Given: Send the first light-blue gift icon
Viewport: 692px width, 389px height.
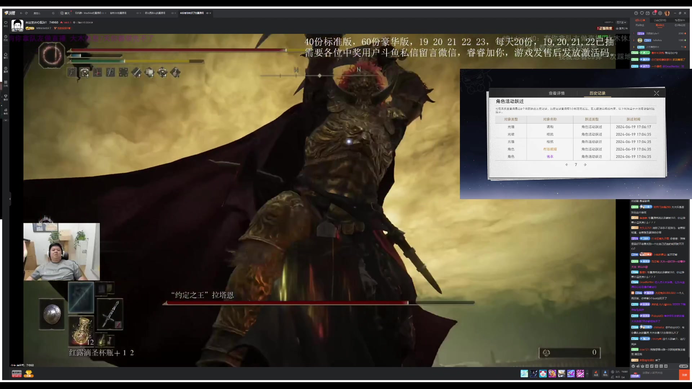Looking at the screenshot, I should 524,374.
